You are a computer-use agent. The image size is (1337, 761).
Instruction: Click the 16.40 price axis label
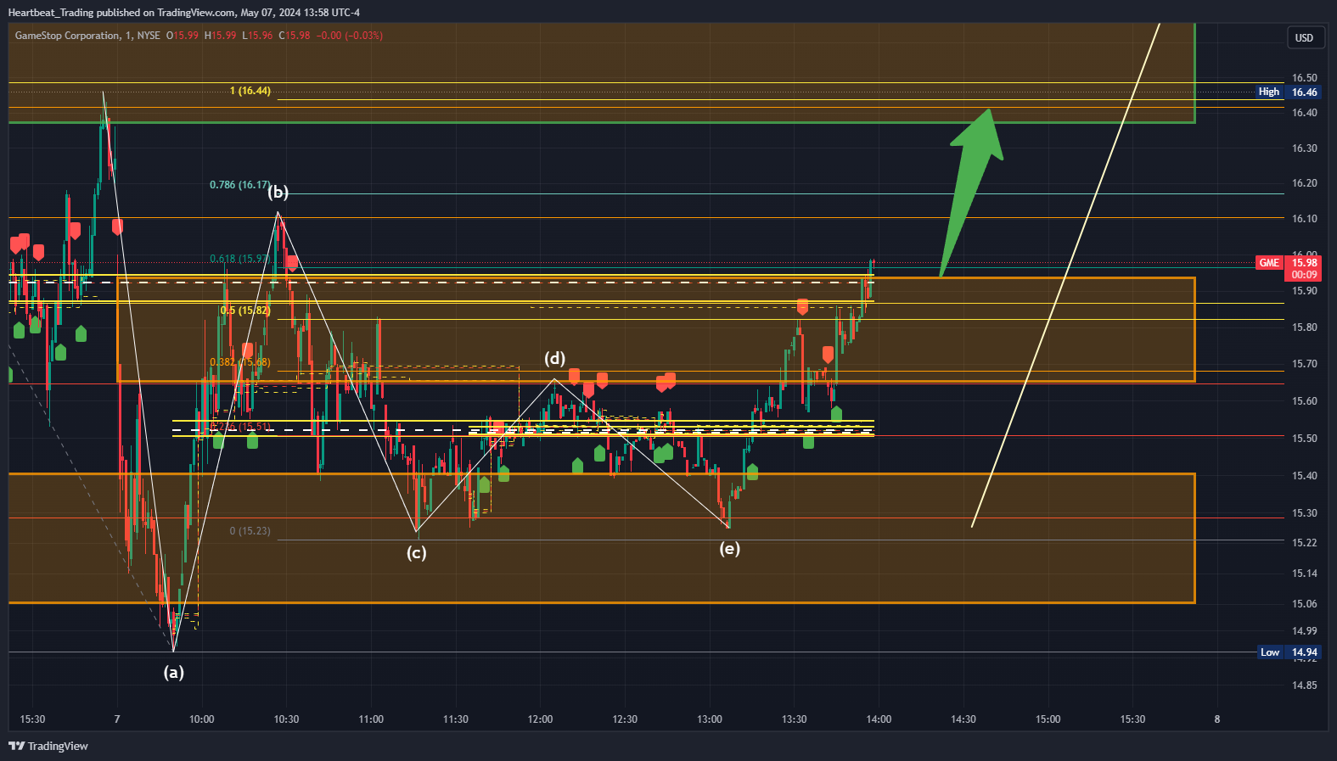(1305, 113)
